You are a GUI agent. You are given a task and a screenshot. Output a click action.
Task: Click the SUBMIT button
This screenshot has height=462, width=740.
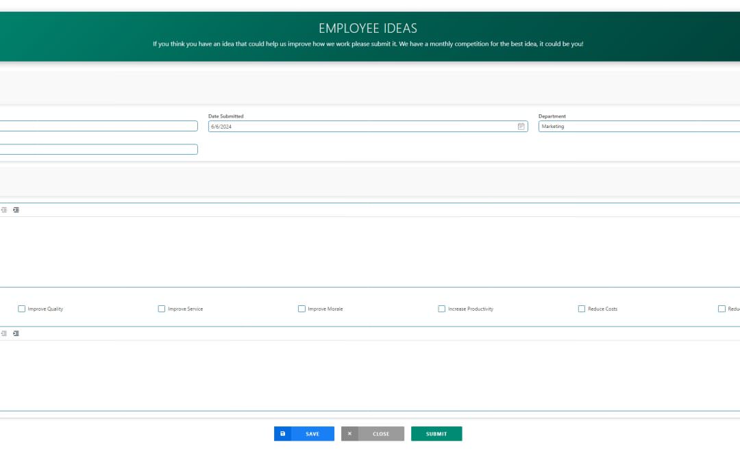[436, 433]
